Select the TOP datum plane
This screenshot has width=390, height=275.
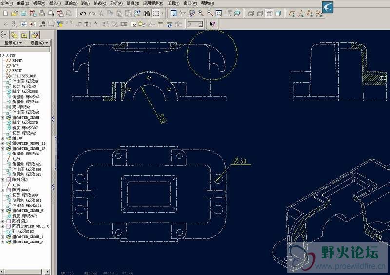[x=12, y=66]
